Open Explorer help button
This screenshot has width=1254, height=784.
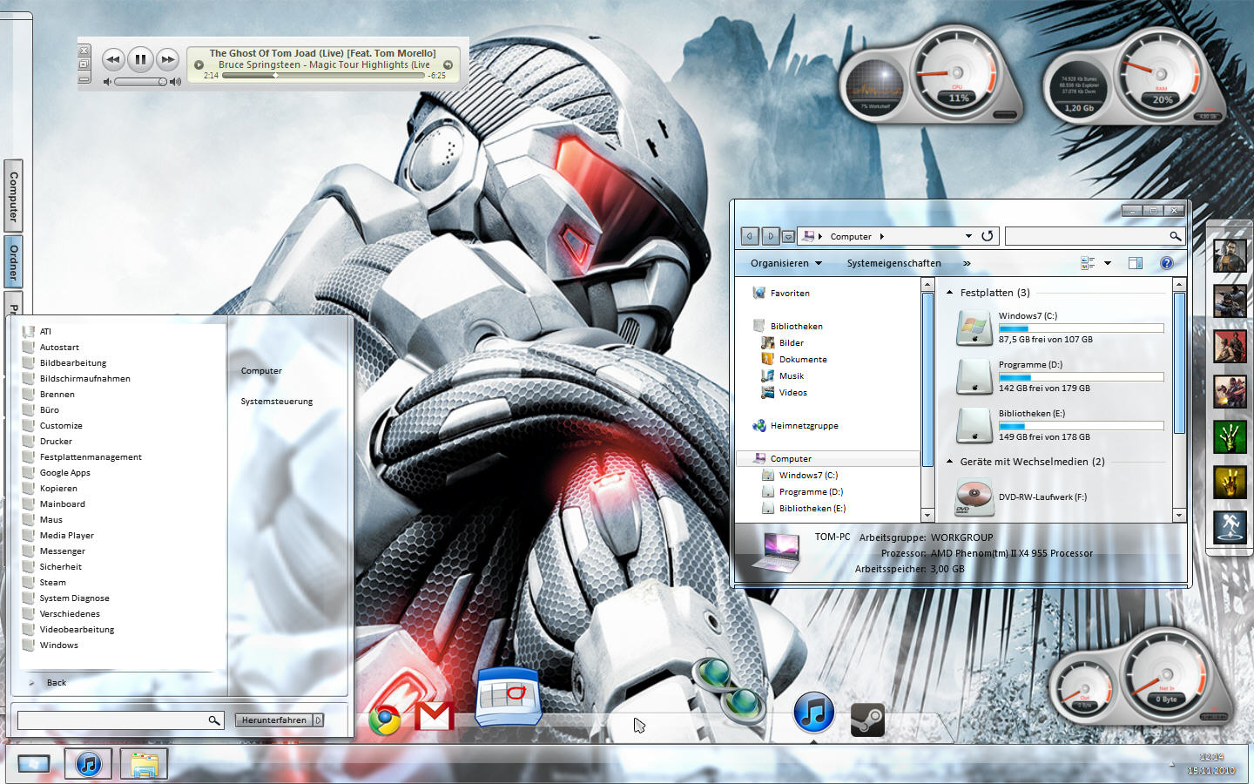coord(1167,263)
